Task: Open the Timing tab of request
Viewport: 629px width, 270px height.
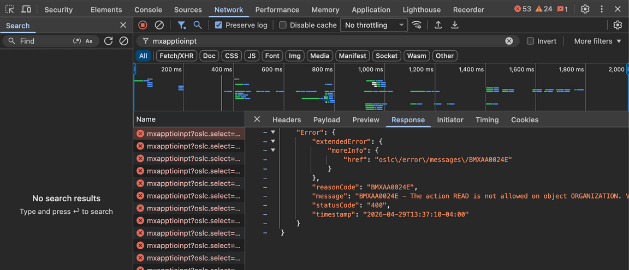Action: (x=487, y=120)
